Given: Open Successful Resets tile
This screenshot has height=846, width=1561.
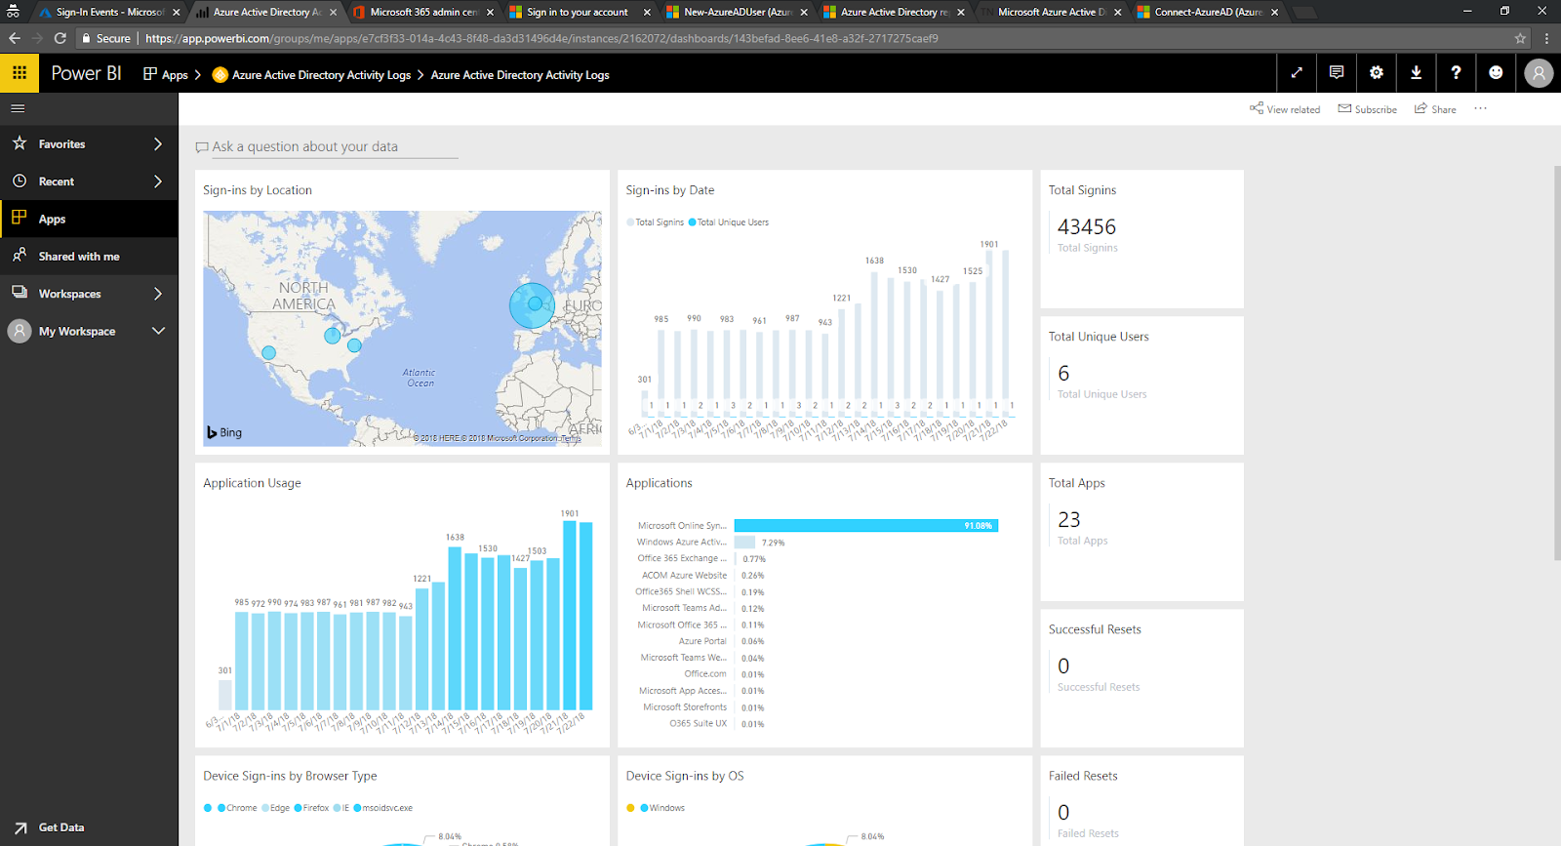Looking at the screenshot, I should pyautogui.click(x=1141, y=678).
